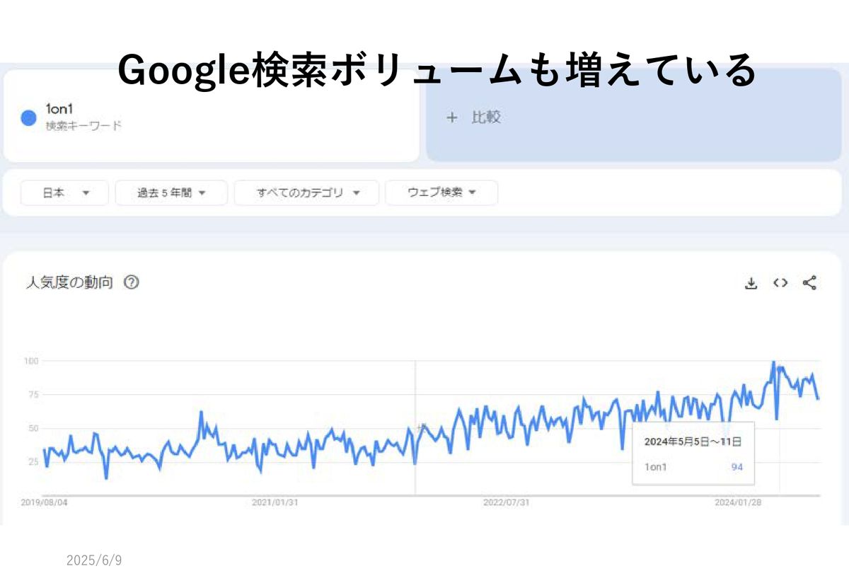Click the download chart data icon

tap(751, 284)
